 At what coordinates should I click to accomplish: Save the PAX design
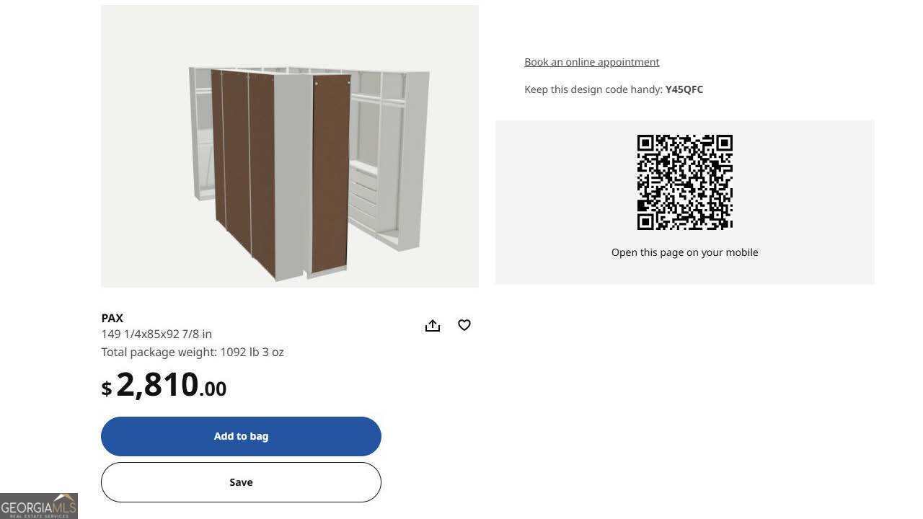pos(241,482)
